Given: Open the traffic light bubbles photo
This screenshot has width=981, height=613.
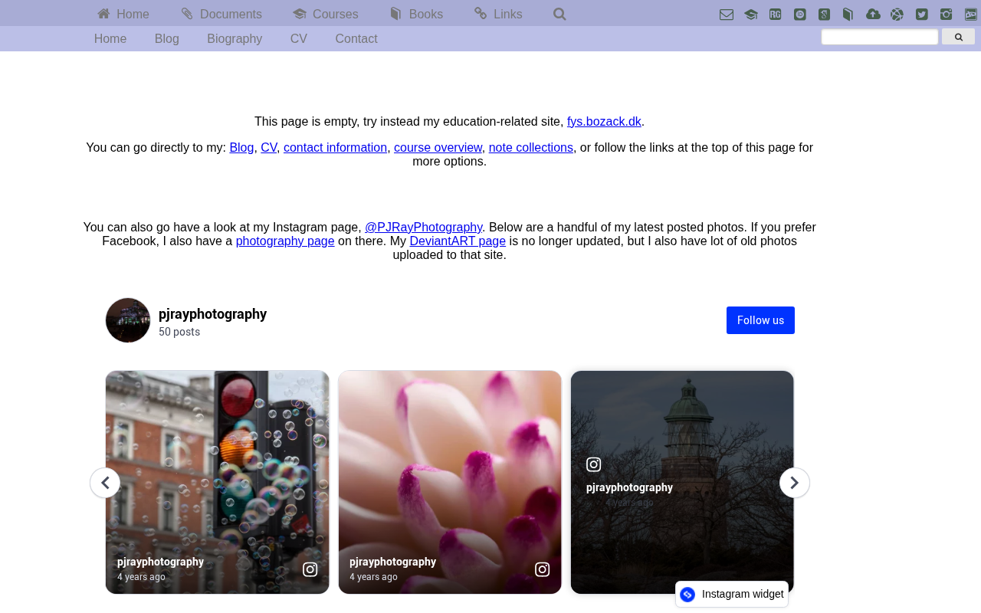Looking at the screenshot, I should (x=218, y=475).
